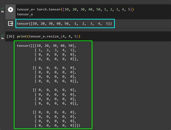
Task: Click the cell execution count [26]
Action: coord(10,36)
